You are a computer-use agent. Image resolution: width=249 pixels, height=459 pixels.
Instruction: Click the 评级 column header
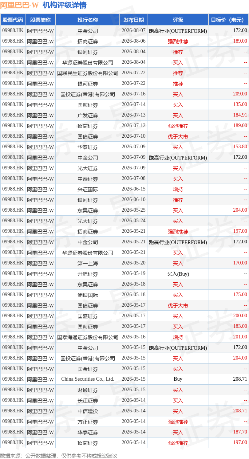click(178, 20)
